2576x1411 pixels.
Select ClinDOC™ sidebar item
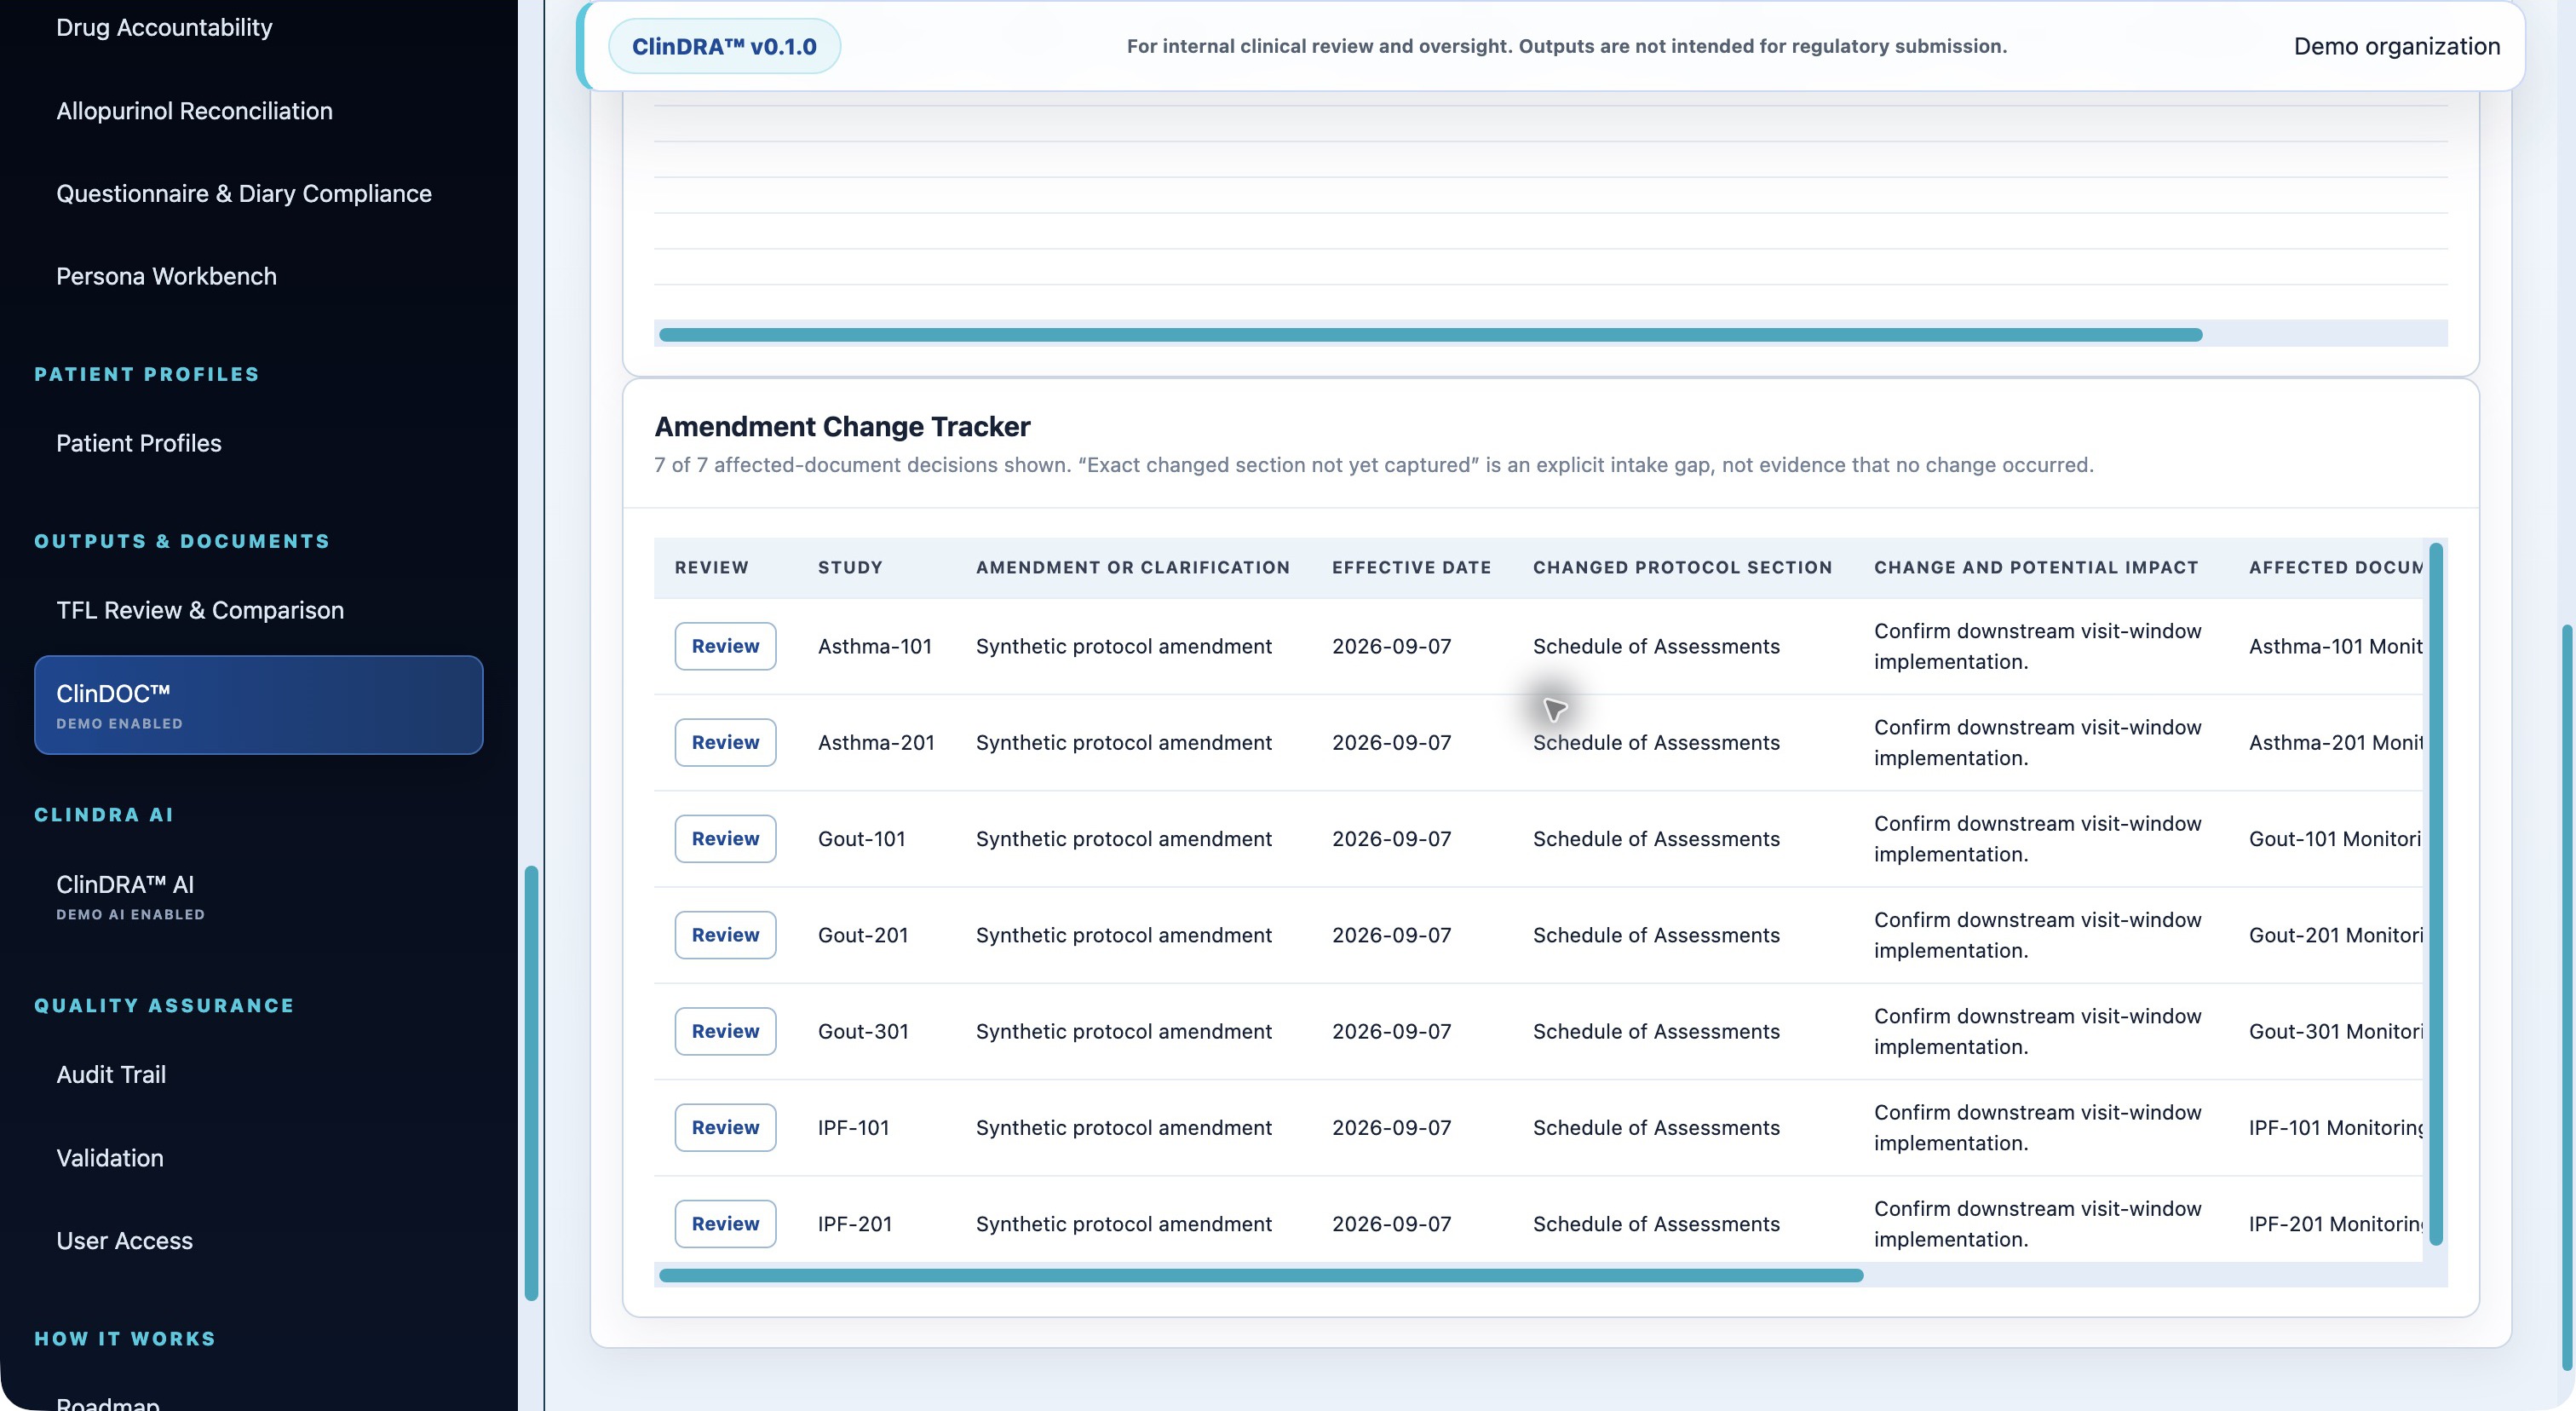[258, 705]
